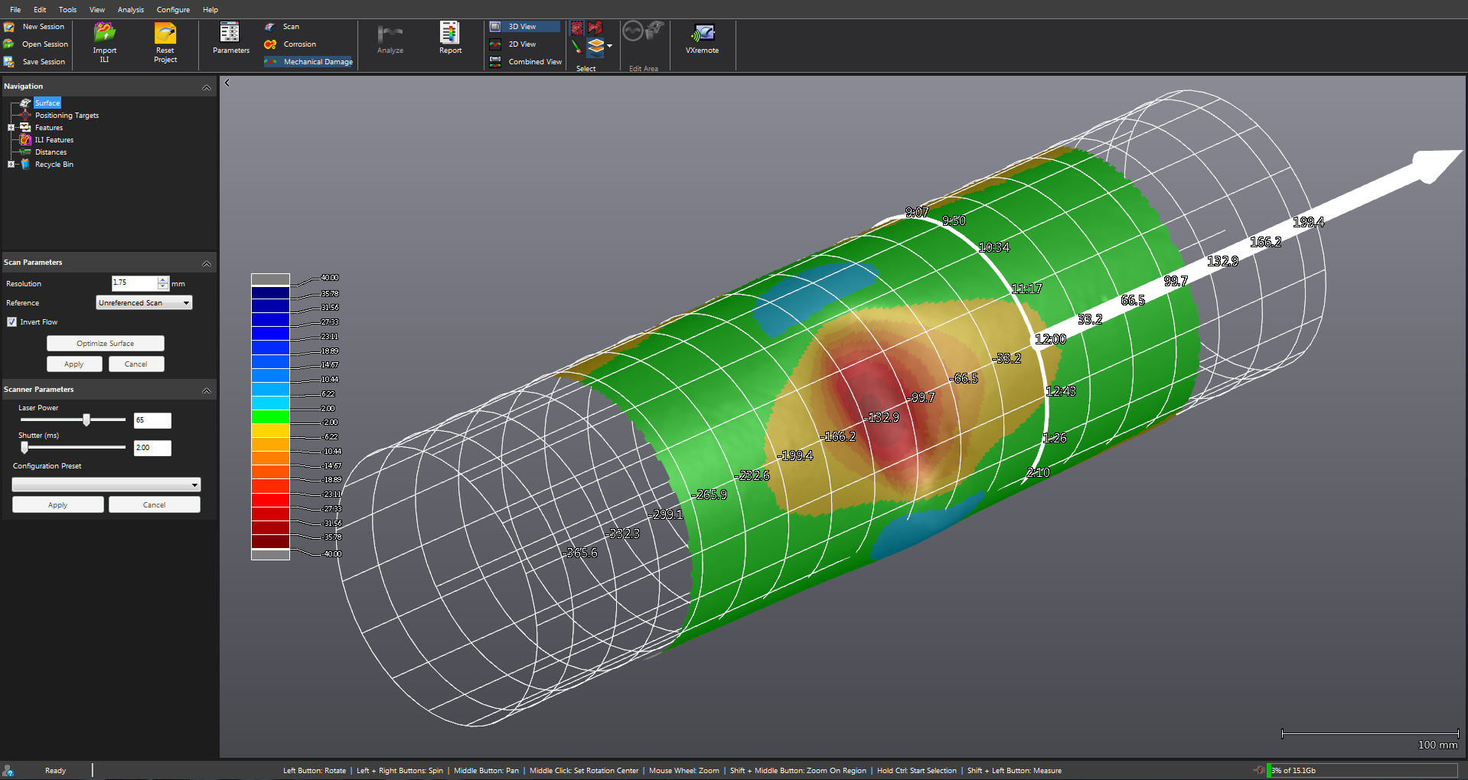
Task: Open the Analysis menu
Action: click(x=130, y=10)
